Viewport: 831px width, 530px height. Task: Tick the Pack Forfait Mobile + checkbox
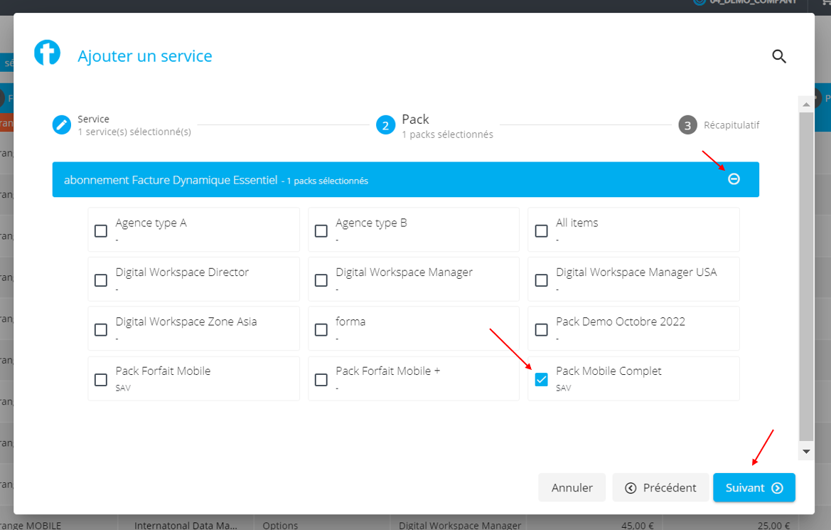click(x=321, y=380)
